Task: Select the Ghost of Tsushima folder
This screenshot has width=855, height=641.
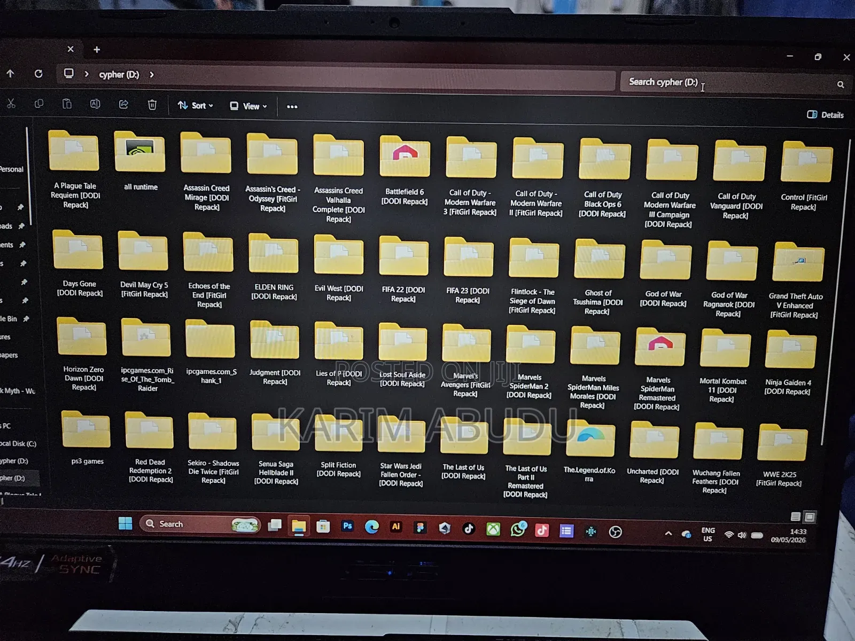Action: point(598,278)
